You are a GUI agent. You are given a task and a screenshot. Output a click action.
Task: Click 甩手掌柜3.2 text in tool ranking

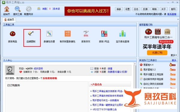[x=149, y=70]
